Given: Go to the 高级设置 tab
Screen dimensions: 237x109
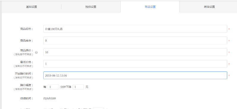Looking at the screenshot, I should (x=209, y=7).
